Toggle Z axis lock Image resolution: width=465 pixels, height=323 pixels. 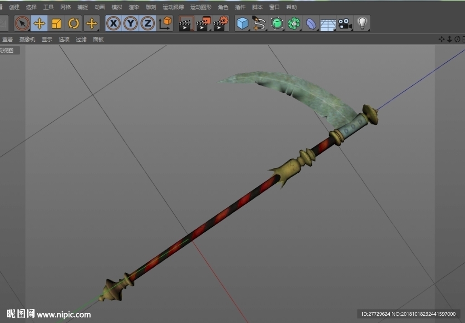(148, 24)
